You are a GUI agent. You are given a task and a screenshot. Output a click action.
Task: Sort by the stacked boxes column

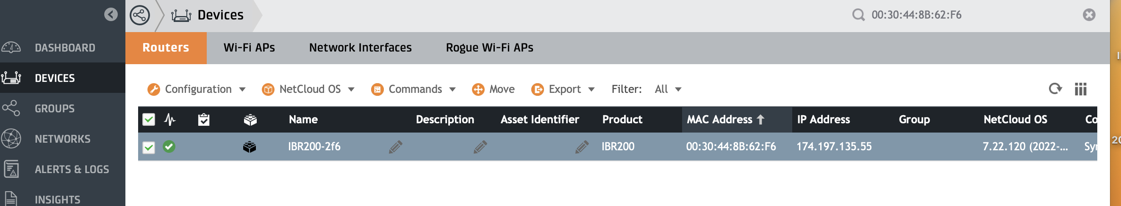point(250,119)
